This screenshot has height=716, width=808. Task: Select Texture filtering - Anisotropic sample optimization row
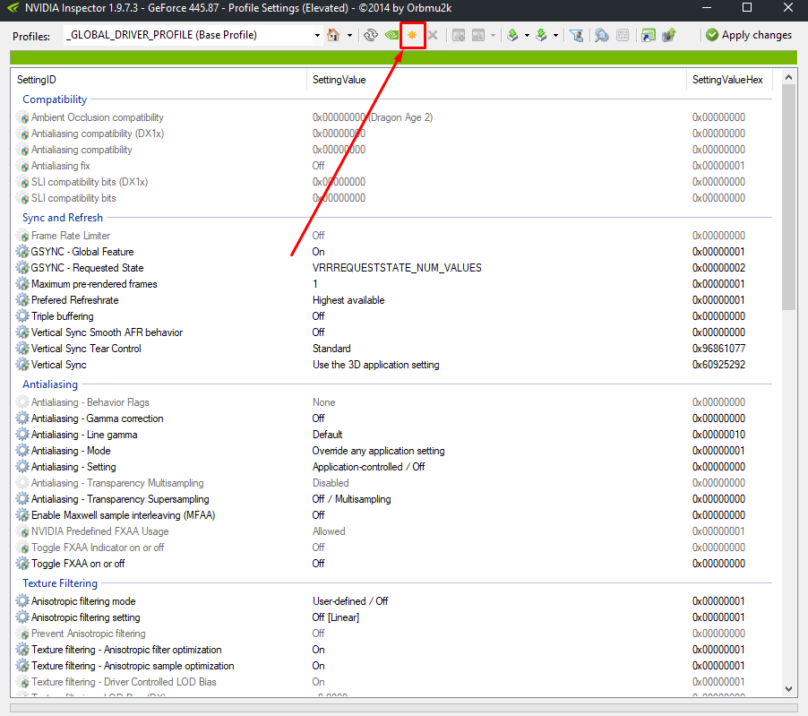[x=391, y=666]
